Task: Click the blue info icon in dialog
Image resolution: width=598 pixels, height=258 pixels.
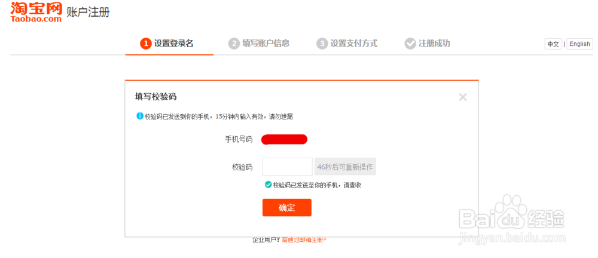Action: [140, 116]
